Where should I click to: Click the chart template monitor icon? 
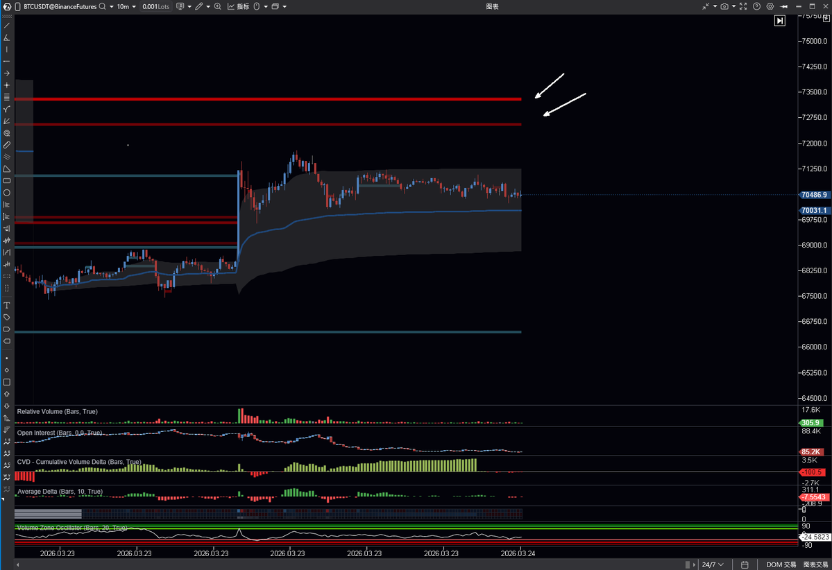(x=180, y=6)
